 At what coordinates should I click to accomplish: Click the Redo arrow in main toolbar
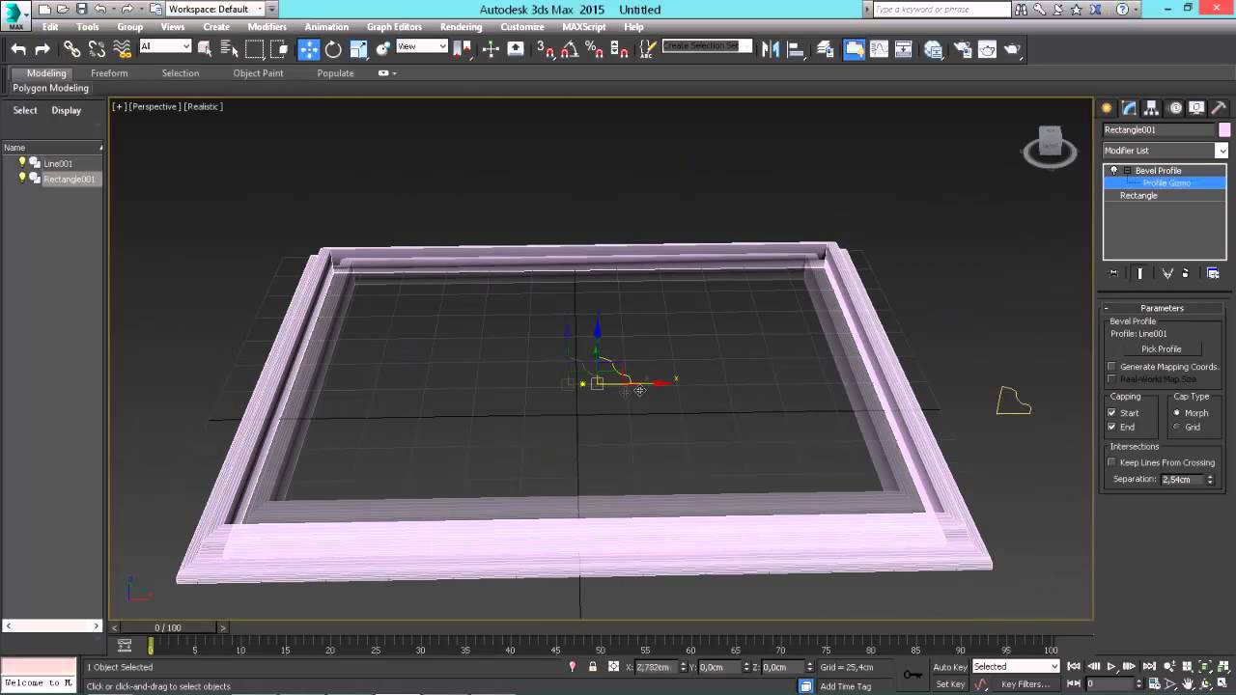click(x=42, y=49)
